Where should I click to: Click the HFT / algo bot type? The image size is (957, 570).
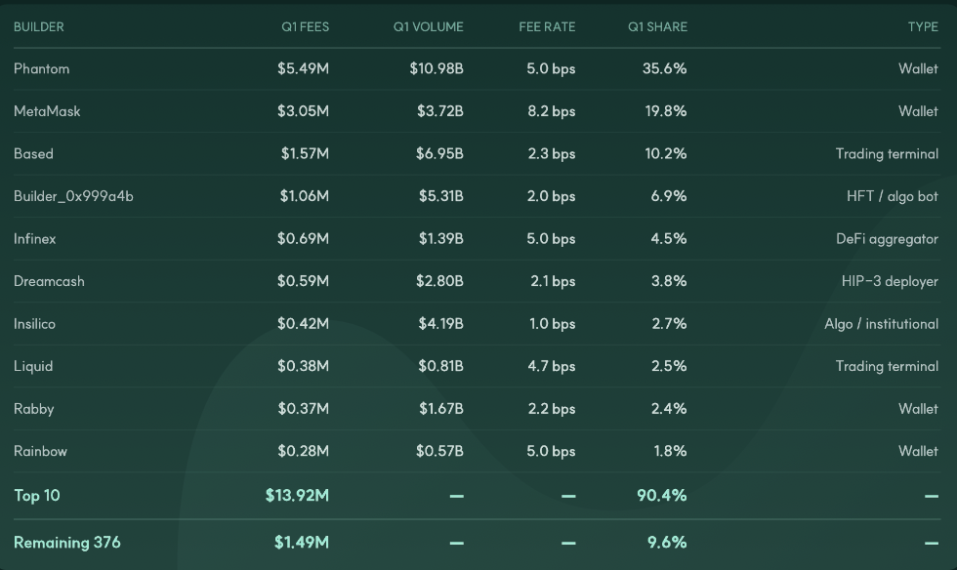[893, 196]
